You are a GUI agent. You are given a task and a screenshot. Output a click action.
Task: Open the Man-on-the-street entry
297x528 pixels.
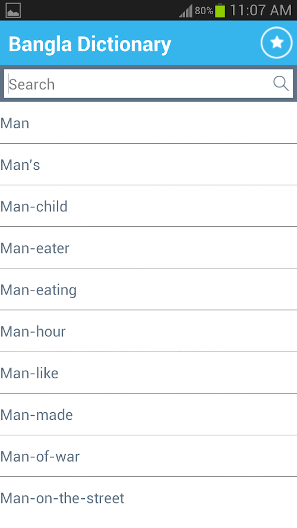click(x=148, y=498)
